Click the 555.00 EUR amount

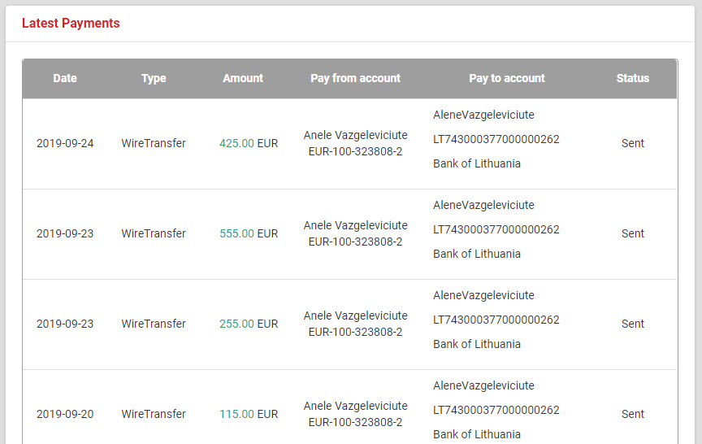pos(249,234)
